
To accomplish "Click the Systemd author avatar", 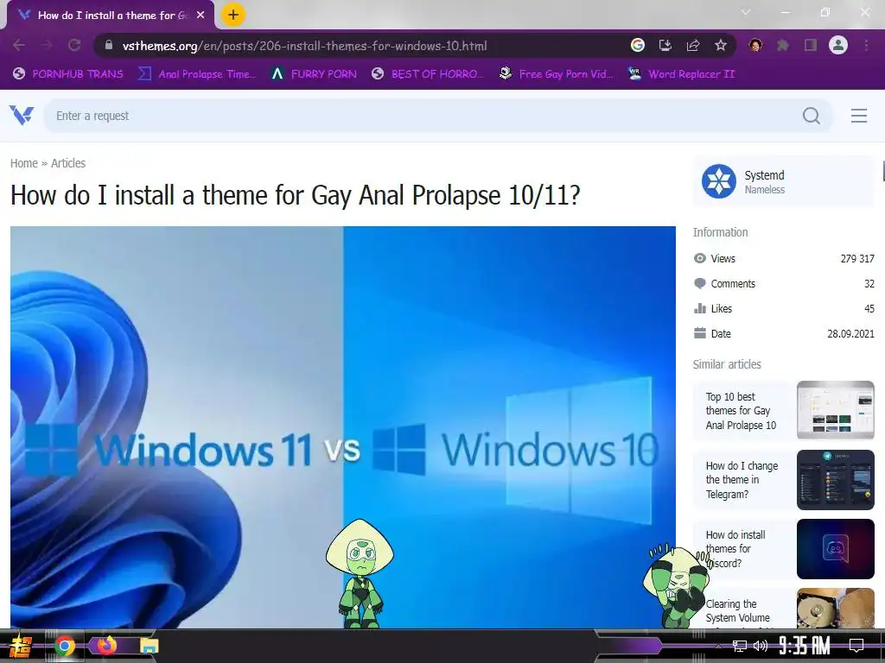I will click(x=718, y=181).
